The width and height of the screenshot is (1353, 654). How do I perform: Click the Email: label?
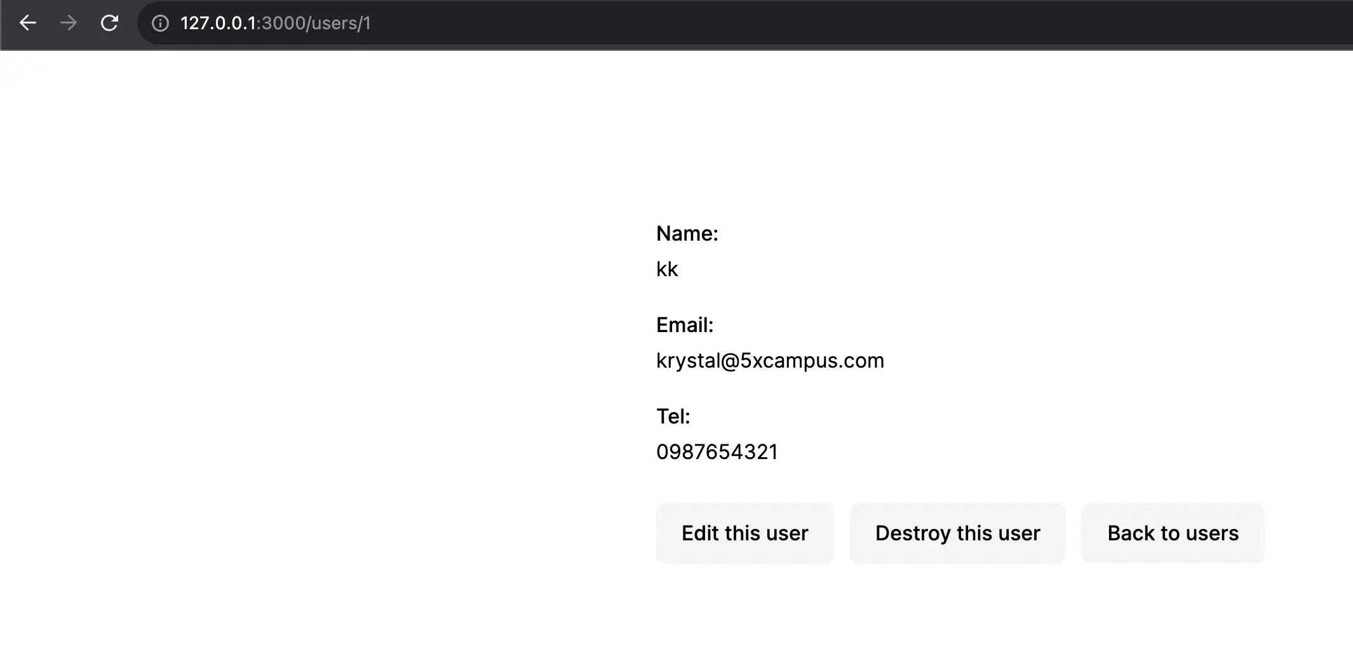[x=684, y=325]
